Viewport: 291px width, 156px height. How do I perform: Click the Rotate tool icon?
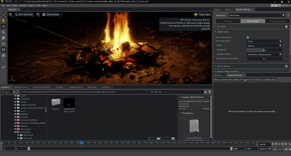[x=4, y=32]
